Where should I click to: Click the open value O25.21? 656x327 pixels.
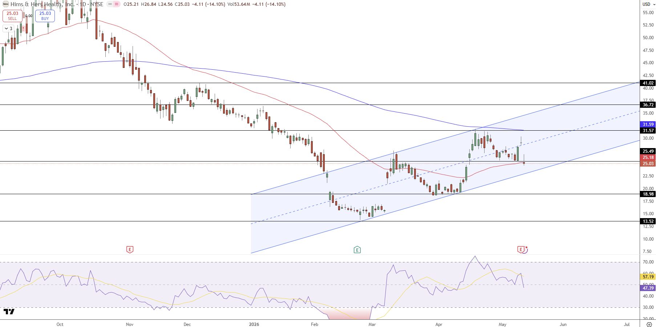pos(131,4)
